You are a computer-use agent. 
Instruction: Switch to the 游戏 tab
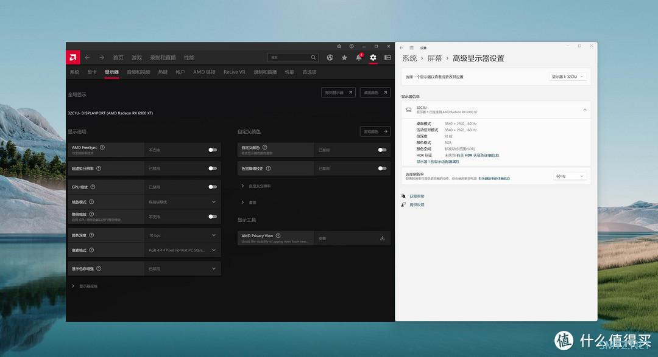click(x=136, y=58)
